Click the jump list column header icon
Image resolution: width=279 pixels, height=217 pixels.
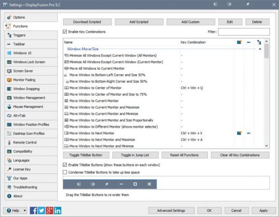[249, 42]
